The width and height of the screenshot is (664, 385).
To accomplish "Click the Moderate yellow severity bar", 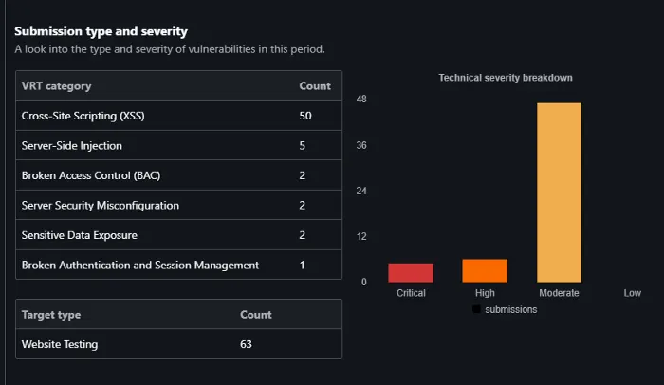I will point(559,192).
